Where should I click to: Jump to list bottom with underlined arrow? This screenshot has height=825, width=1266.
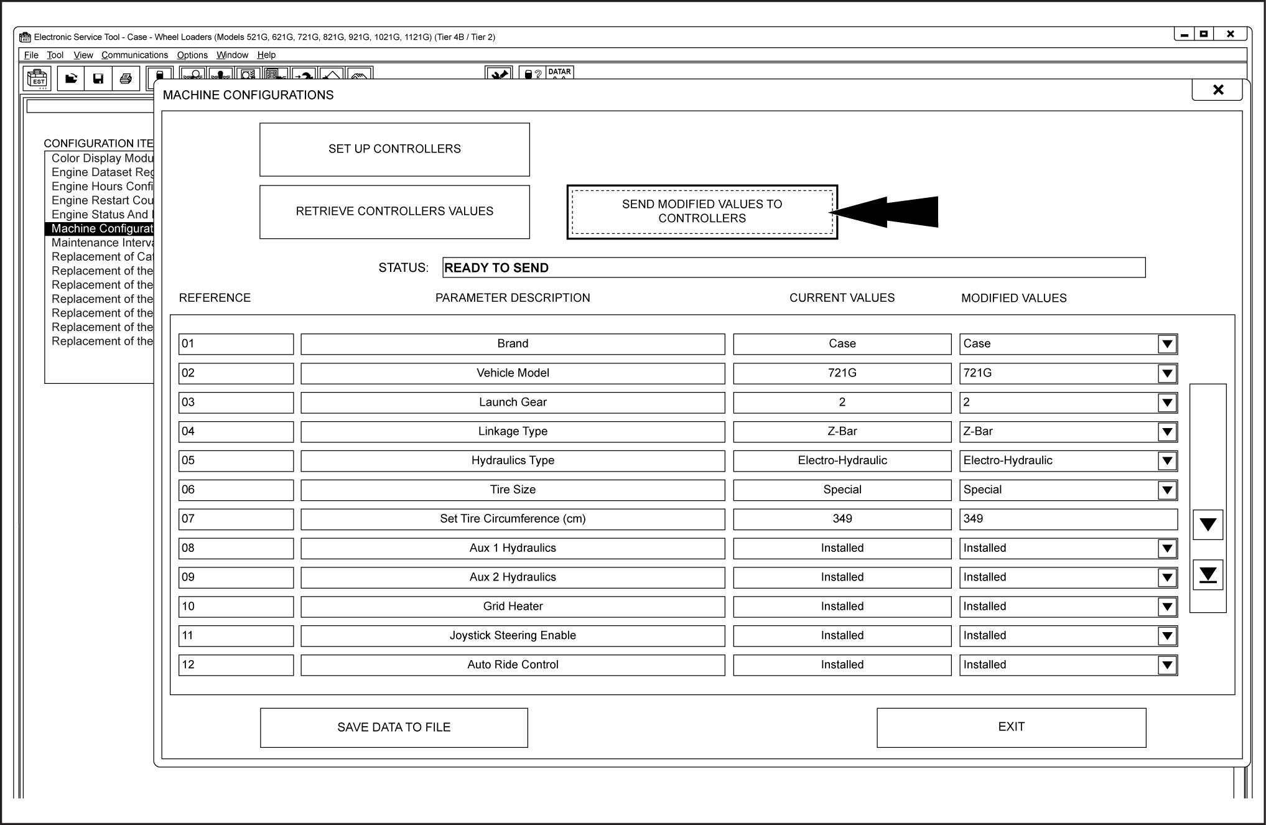pyautogui.click(x=1208, y=575)
